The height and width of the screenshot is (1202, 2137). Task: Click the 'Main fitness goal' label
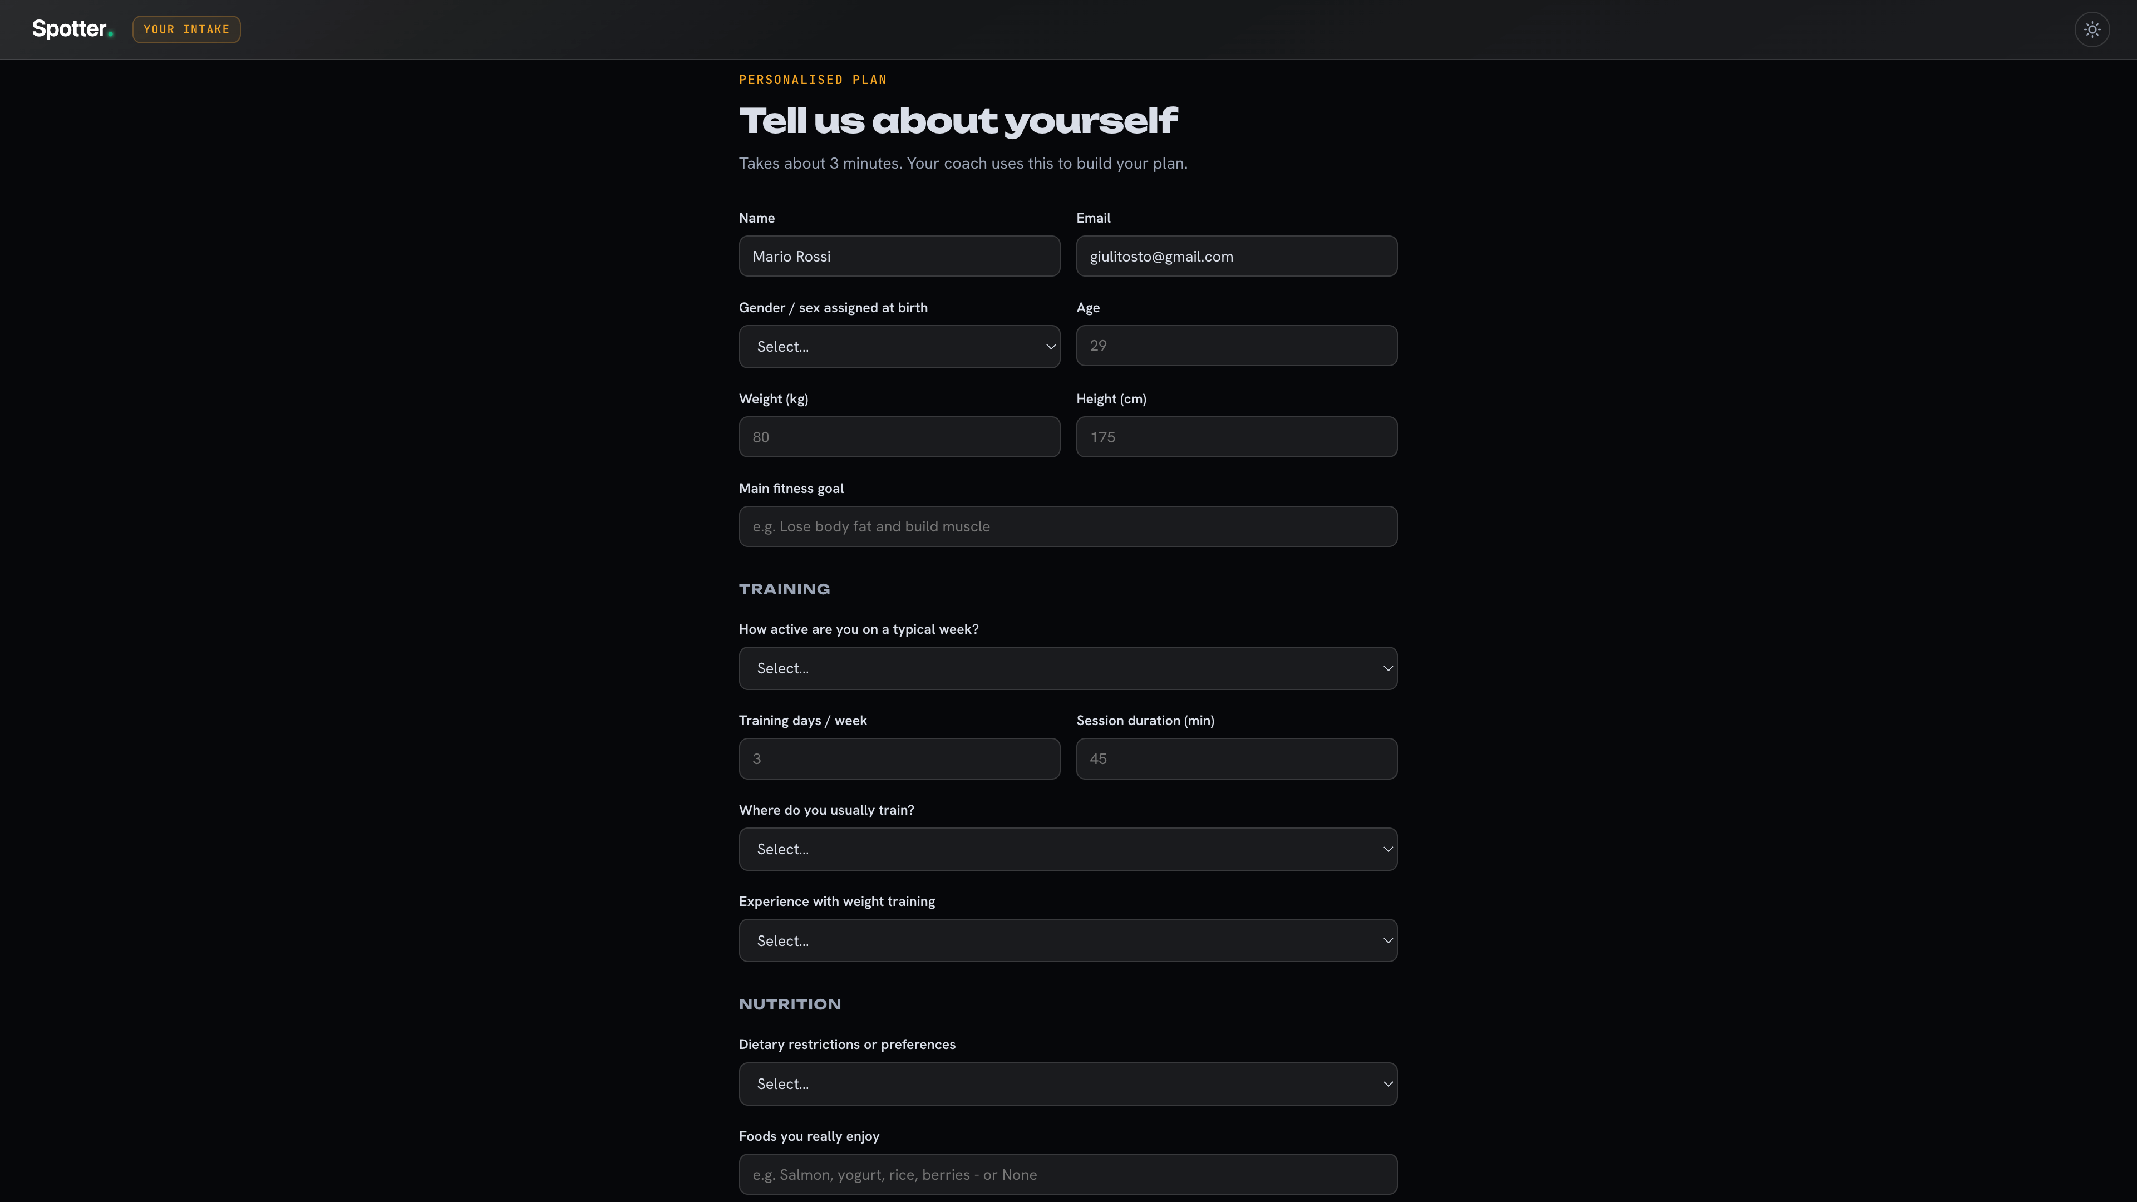(791, 489)
